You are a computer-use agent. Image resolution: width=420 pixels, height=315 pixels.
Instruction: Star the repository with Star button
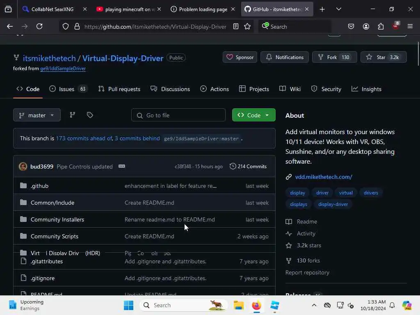click(383, 57)
